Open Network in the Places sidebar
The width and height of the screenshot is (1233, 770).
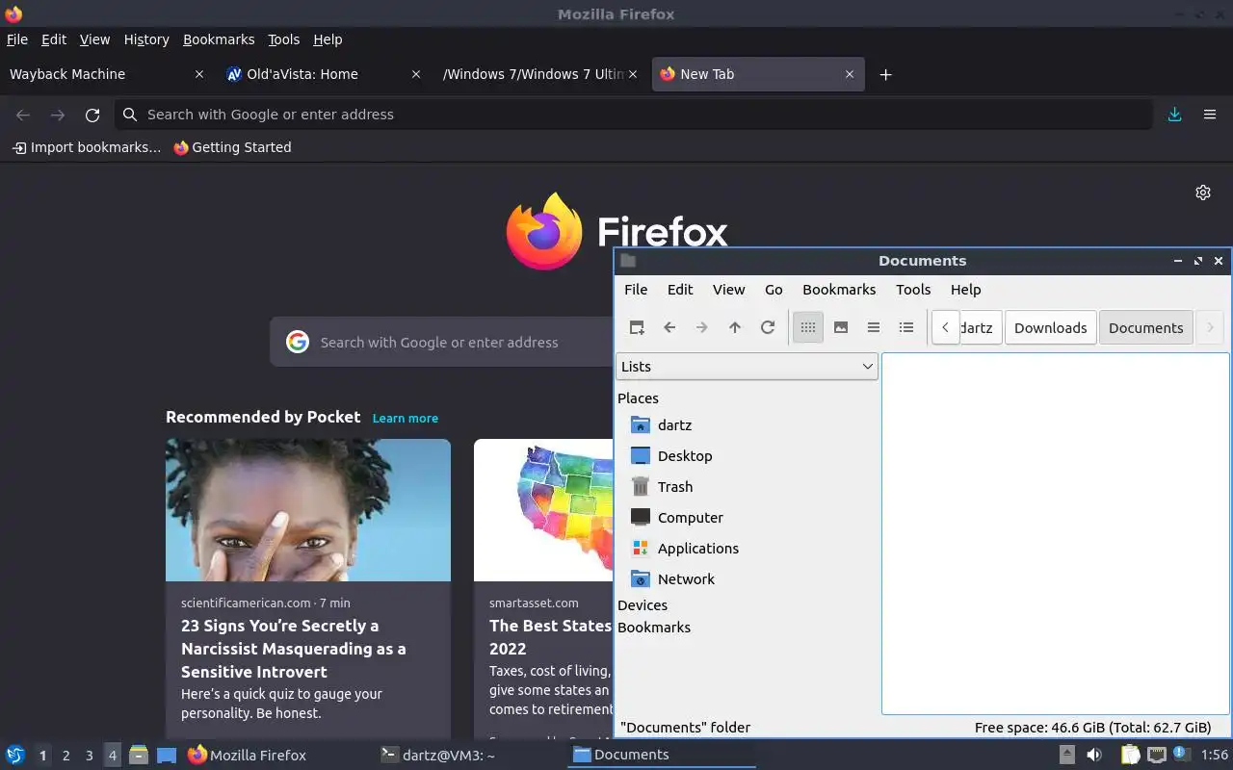click(686, 579)
